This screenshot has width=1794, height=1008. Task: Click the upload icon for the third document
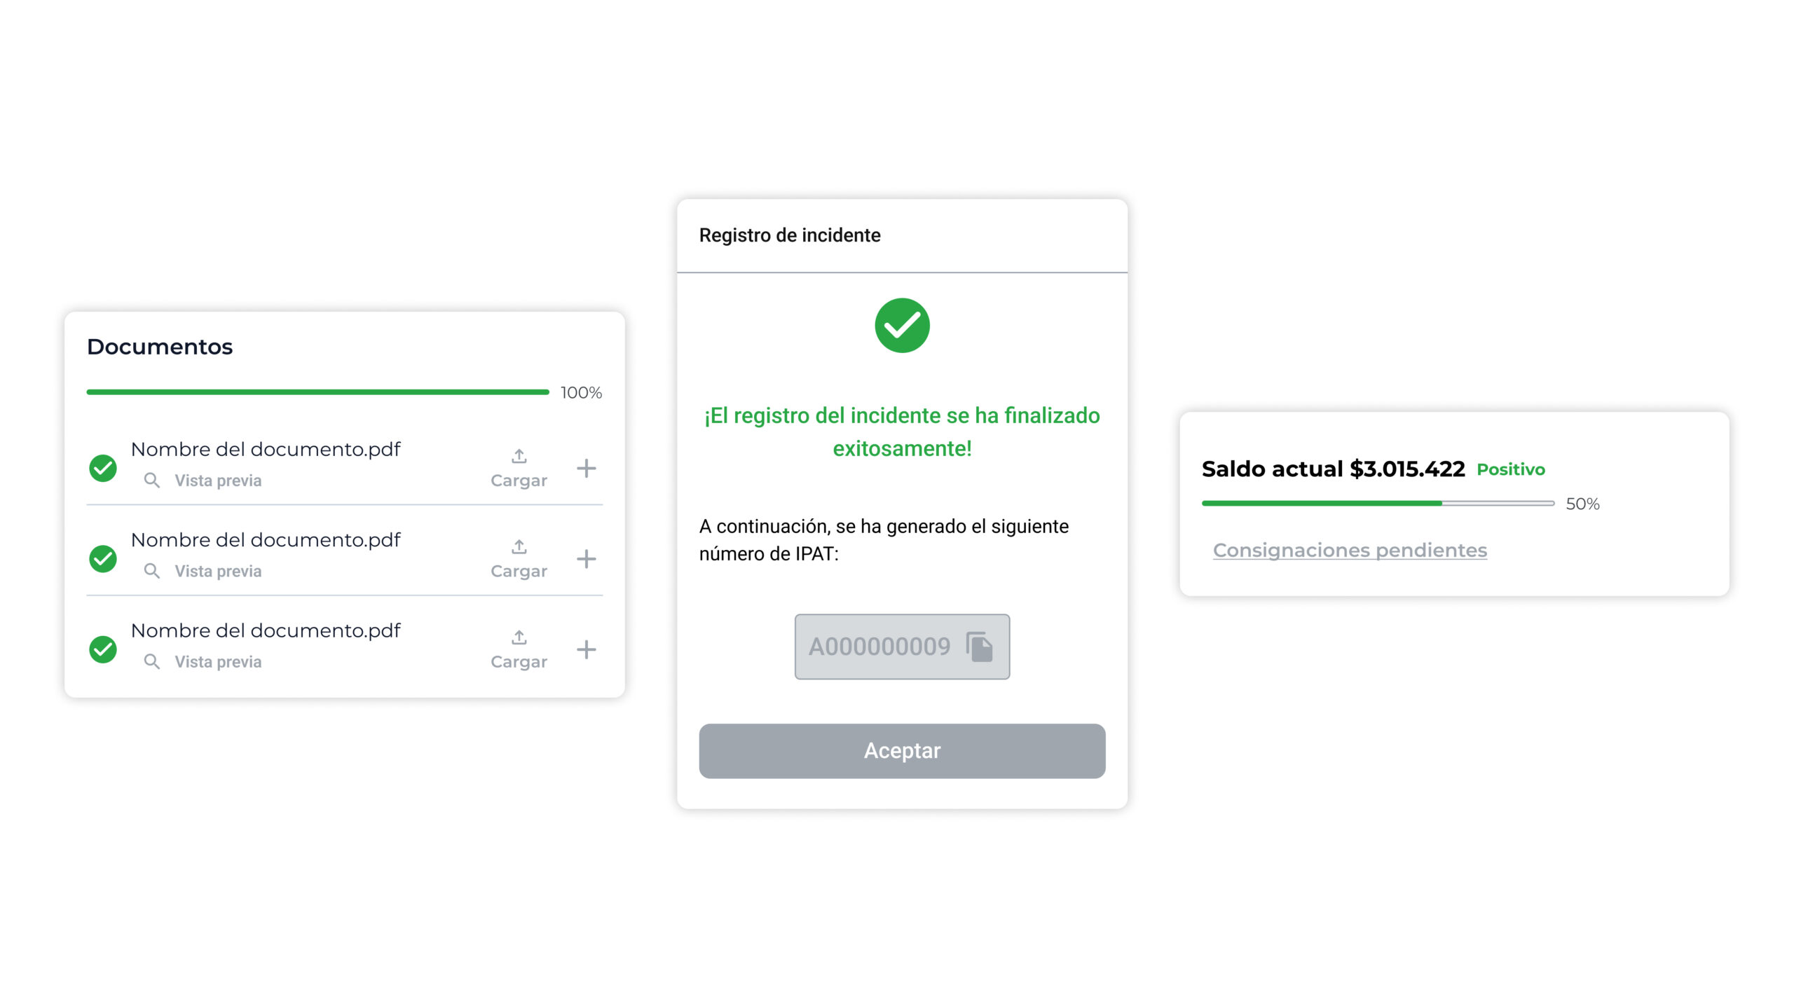tap(519, 638)
